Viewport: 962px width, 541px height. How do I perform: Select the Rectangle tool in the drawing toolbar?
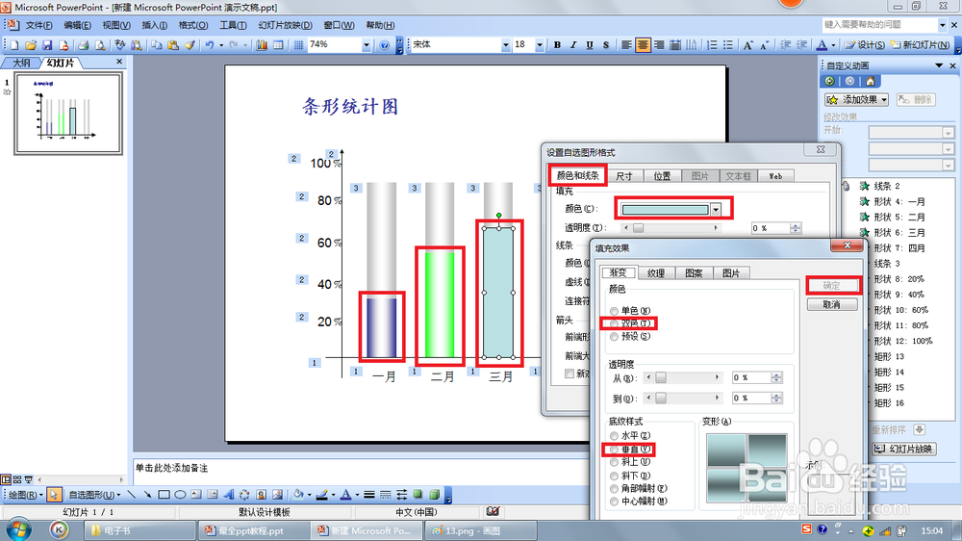[164, 495]
